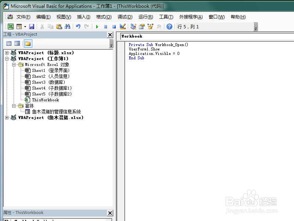This screenshot has width=294, height=221.
Task: Expand VBAProject (标题.xlsx) node
Action: [7, 53]
